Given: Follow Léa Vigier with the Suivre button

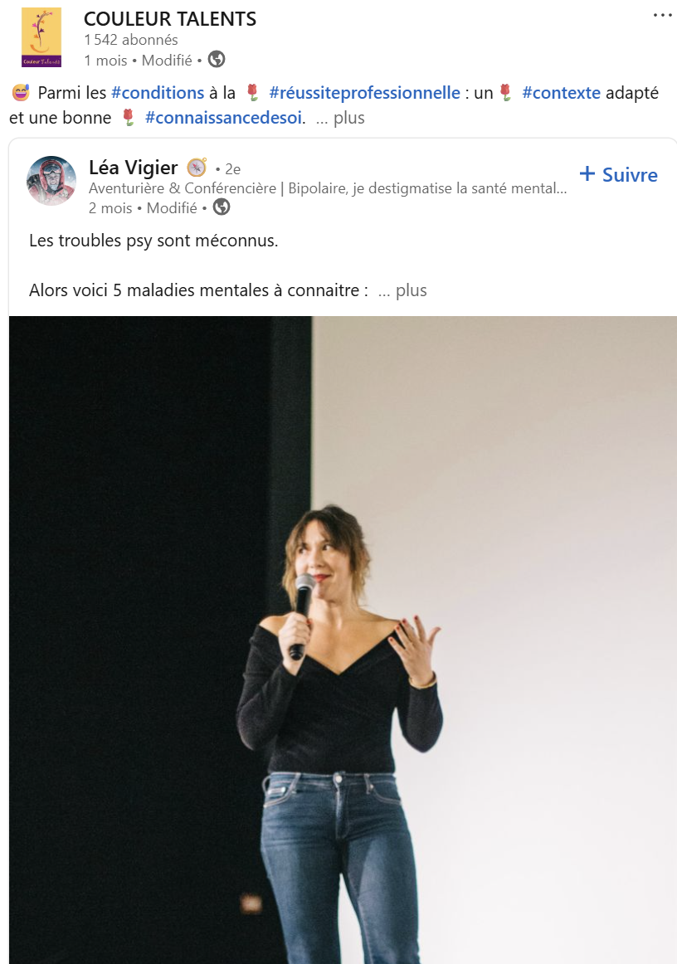Looking at the screenshot, I should click(619, 174).
